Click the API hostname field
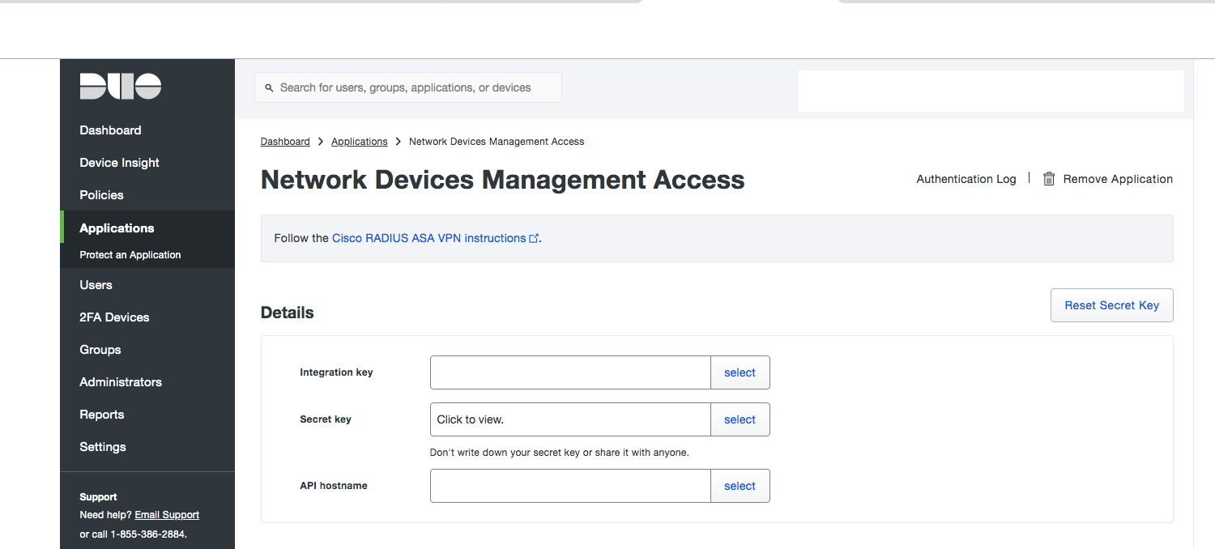 pyautogui.click(x=570, y=486)
